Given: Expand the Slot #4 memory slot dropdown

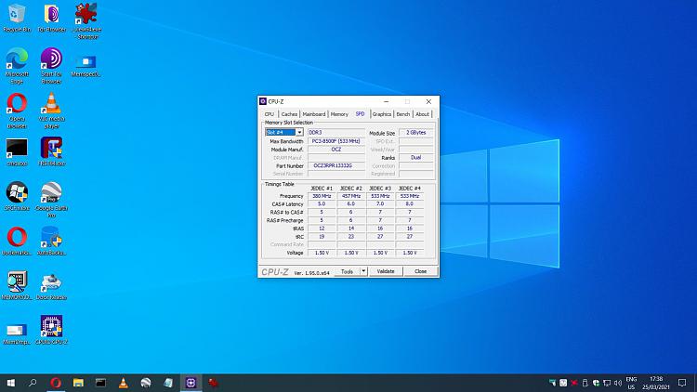Looking at the screenshot, I should (299, 133).
